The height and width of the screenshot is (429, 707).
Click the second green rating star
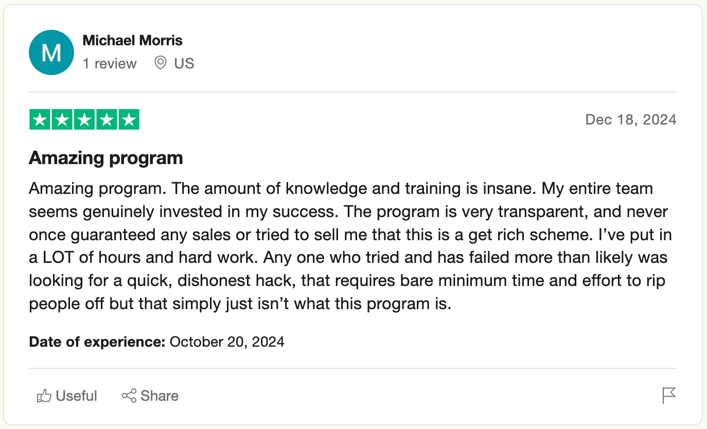coord(62,120)
